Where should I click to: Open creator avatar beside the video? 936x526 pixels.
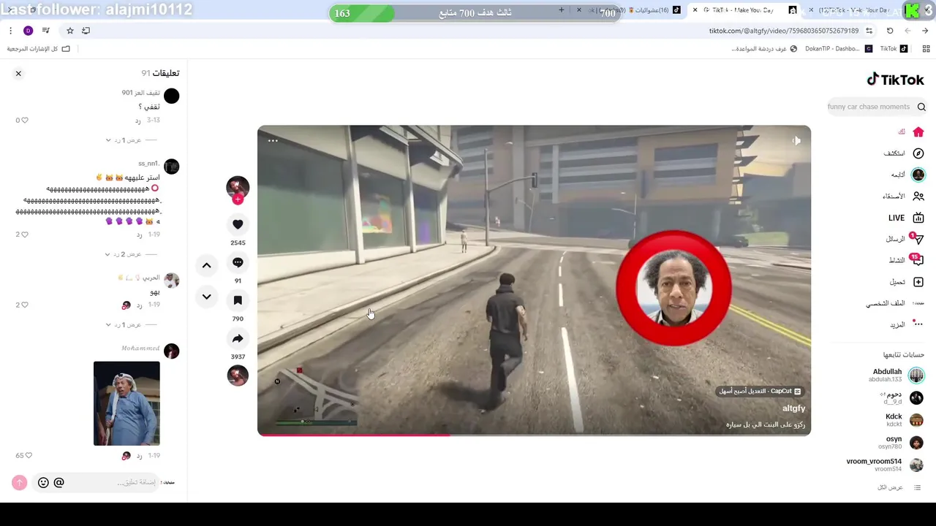pyautogui.click(x=238, y=186)
